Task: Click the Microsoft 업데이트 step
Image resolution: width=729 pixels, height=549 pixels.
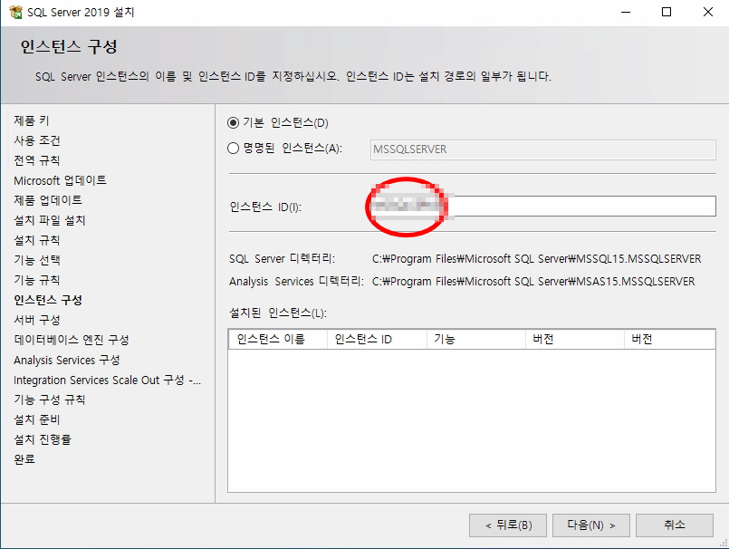Action: (60, 180)
